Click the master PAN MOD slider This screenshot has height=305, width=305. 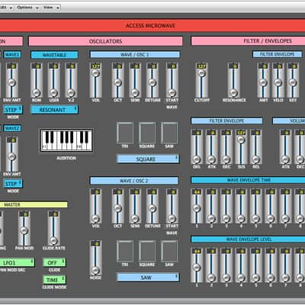click(x=24, y=228)
